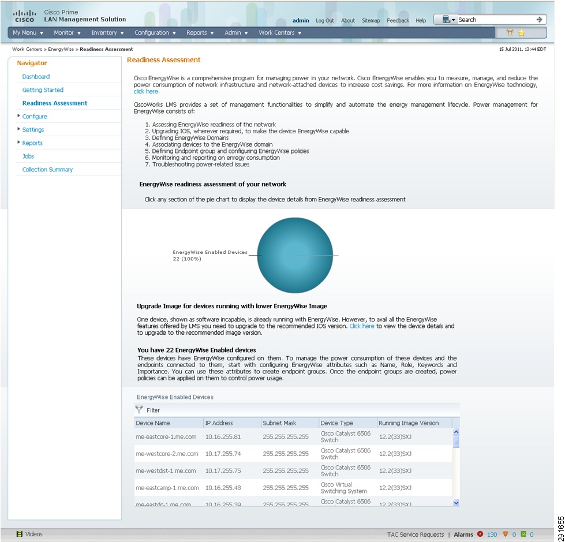Screen dimensions: 565x542
Task: Click the 130 alarms count
Action: 492,534
